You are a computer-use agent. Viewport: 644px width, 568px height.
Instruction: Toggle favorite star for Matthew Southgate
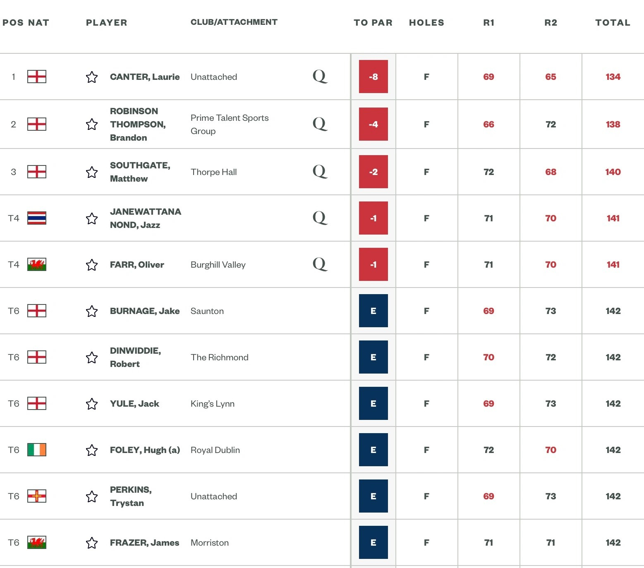point(92,172)
